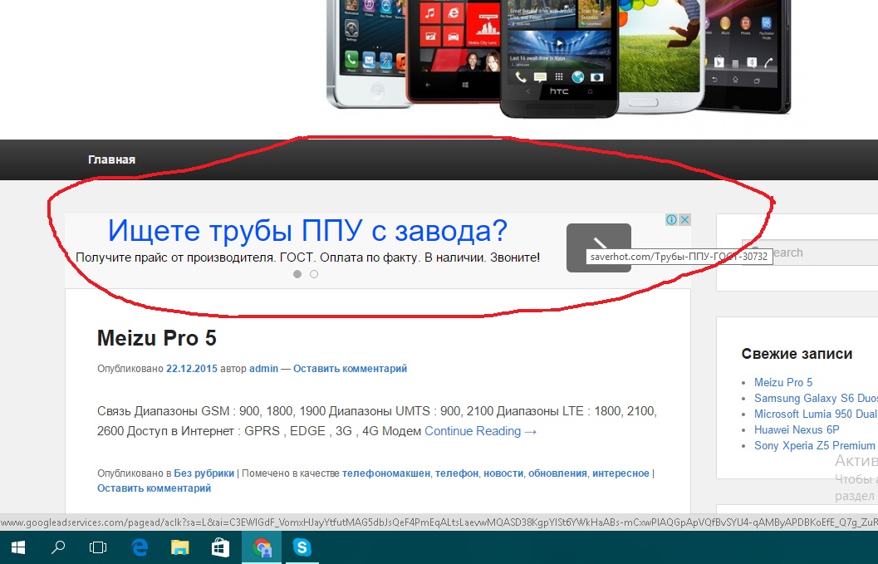The height and width of the screenshot is (564, 878).
Task: Click the smartphones header banner image
Action: (559, 58)
